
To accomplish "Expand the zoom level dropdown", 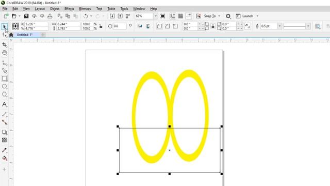I will [156, 16].
